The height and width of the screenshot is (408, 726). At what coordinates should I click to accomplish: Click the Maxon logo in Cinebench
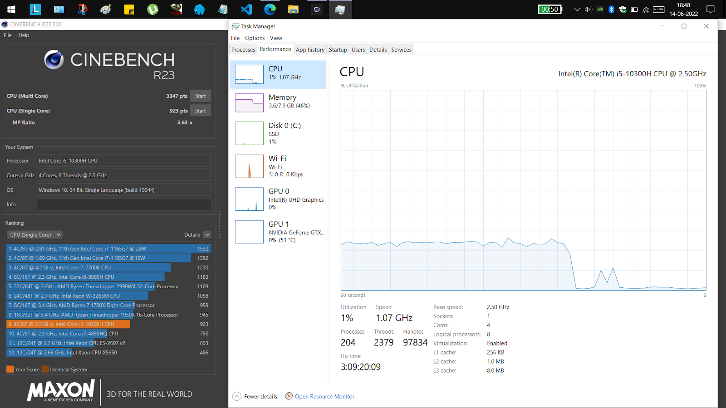61,391
